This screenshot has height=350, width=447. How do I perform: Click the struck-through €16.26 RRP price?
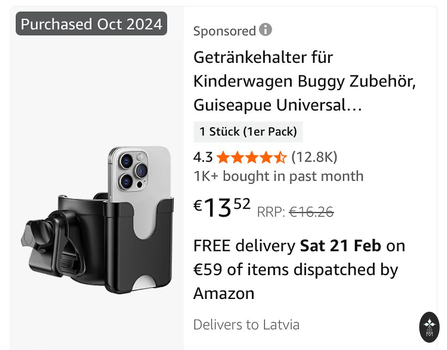pyautogui.click(x=312, y=212)
